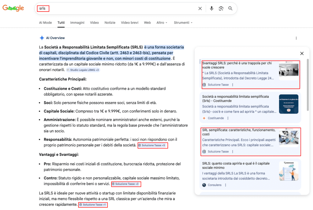
Task: Click the Google logo
Action: [13, 8]
